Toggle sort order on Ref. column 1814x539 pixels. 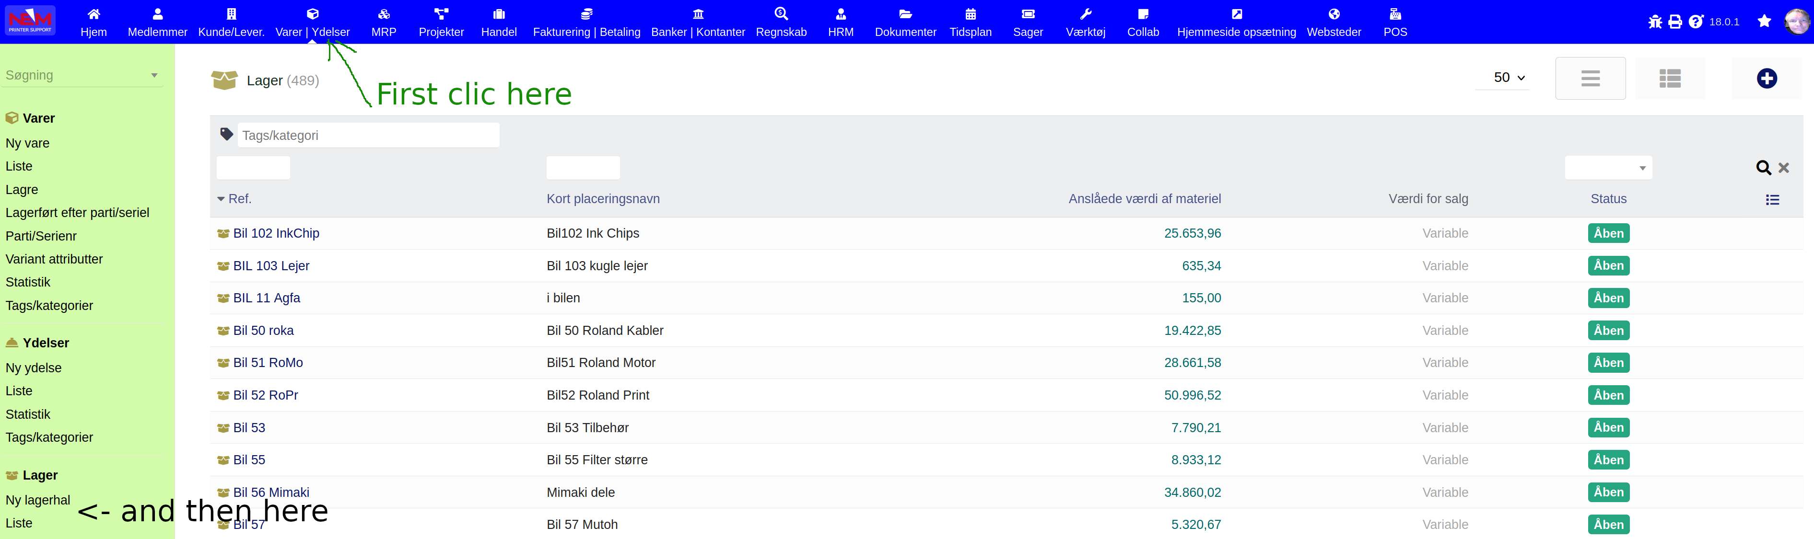[239, 199]
